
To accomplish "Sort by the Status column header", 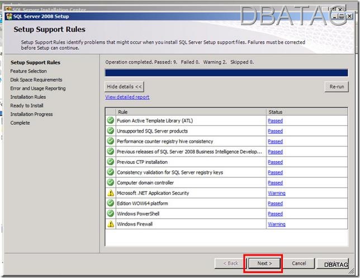I will click(305, 112).
